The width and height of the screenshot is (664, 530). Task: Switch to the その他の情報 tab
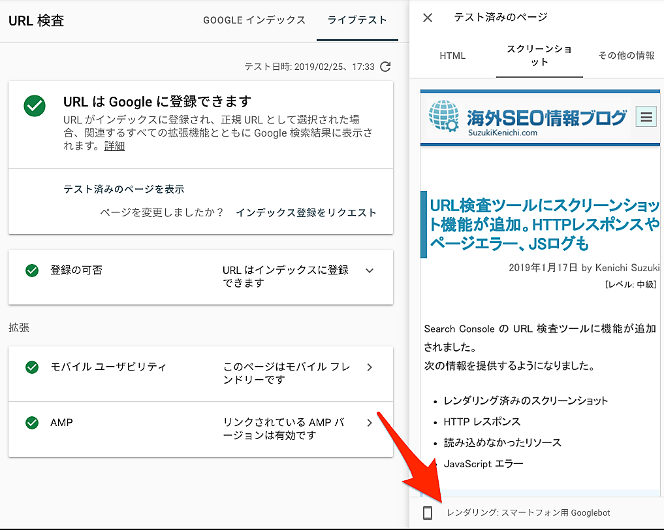click(x=625, y=56)
